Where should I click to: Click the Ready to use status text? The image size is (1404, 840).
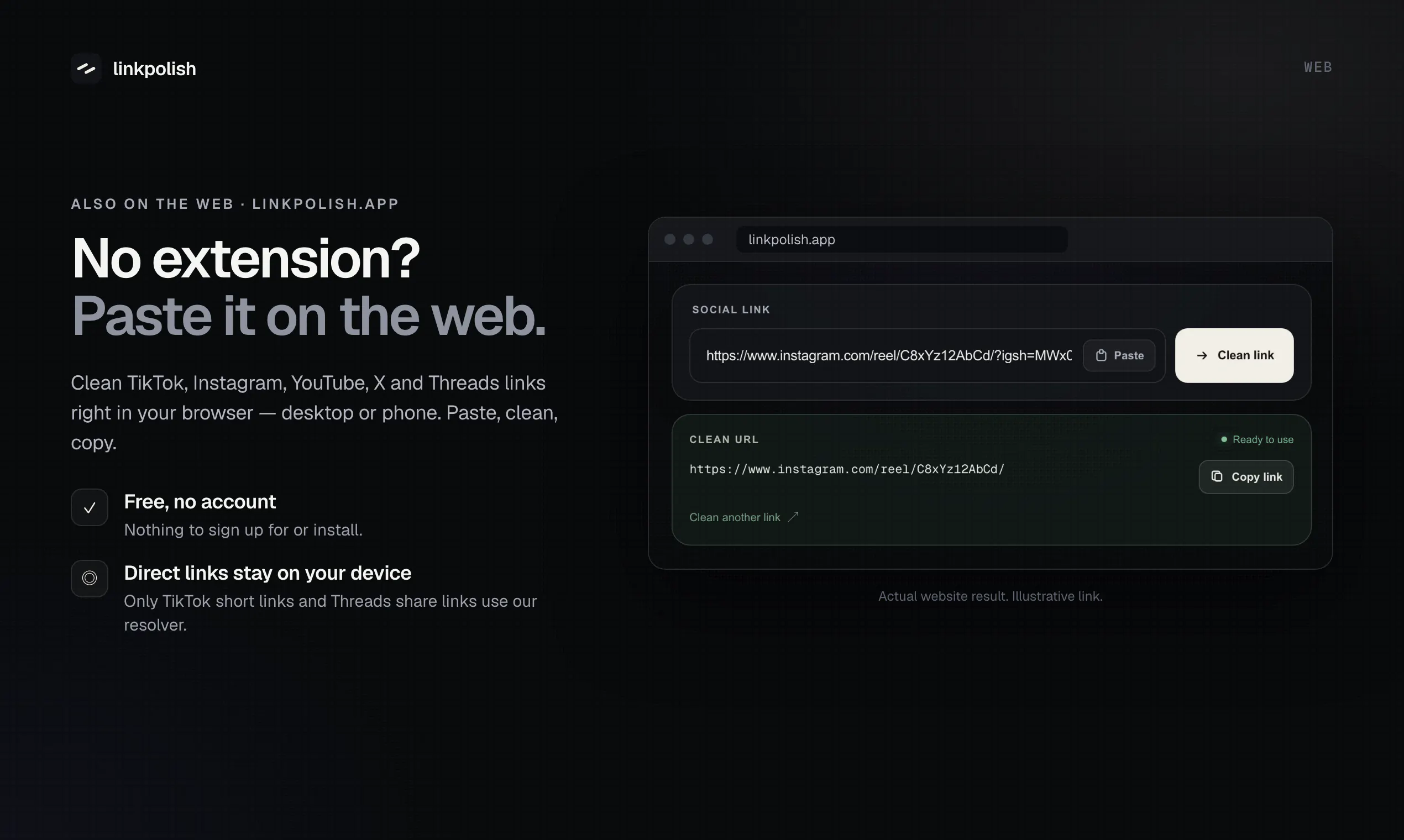point(1263,440)
